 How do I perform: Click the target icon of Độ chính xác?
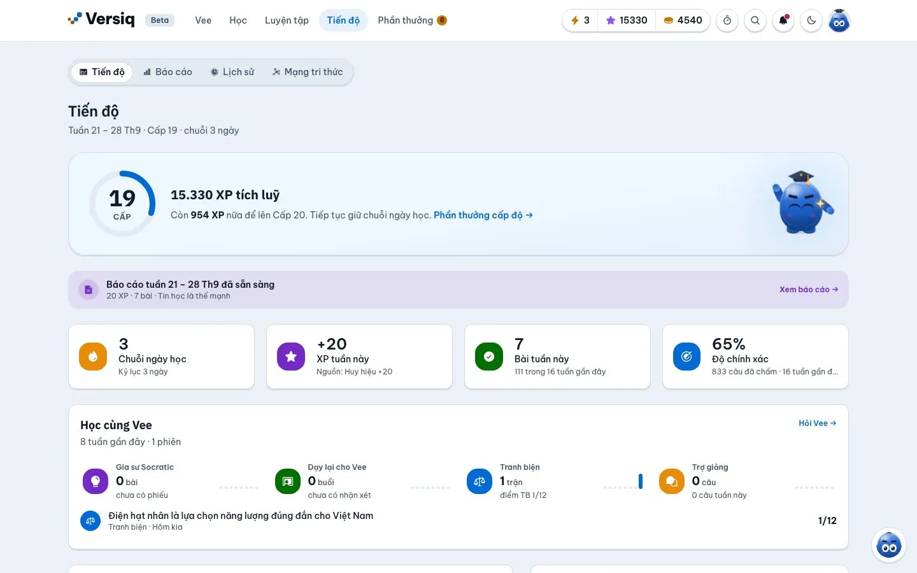pyautogui.click(x=687, y=357)
